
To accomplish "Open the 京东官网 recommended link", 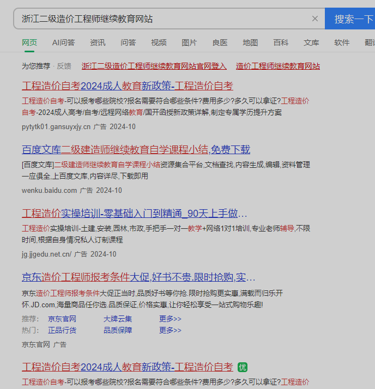I will [62, 319].
